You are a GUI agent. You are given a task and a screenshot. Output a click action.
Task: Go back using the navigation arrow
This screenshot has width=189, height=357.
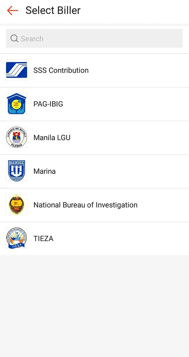pyautogui.click(x=12, y=11)
